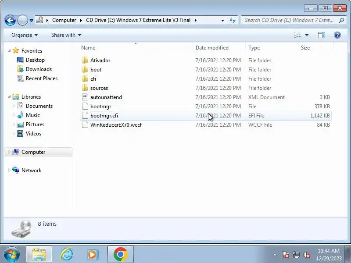Select the Pictures library

click(x=35, y=124)
